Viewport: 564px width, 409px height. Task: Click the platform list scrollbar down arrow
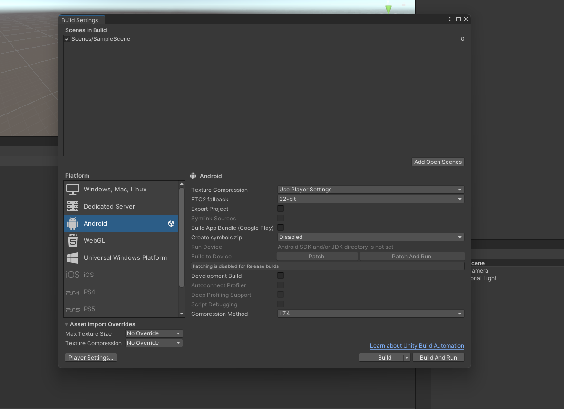point(182,314)
